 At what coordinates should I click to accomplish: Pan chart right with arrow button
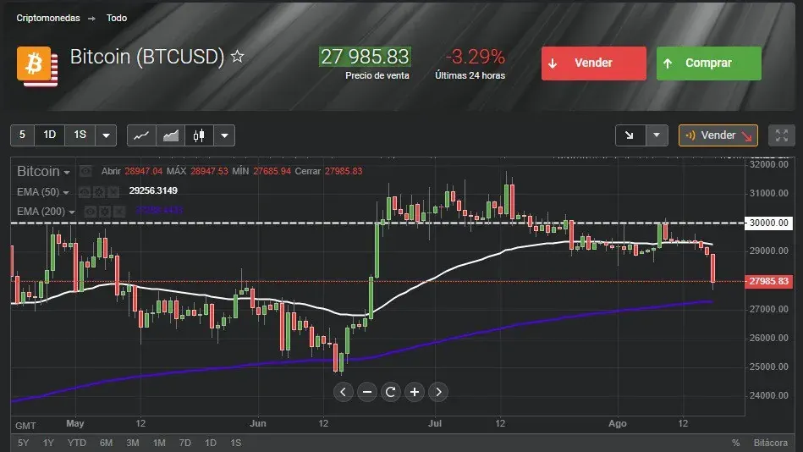(438, 392)
